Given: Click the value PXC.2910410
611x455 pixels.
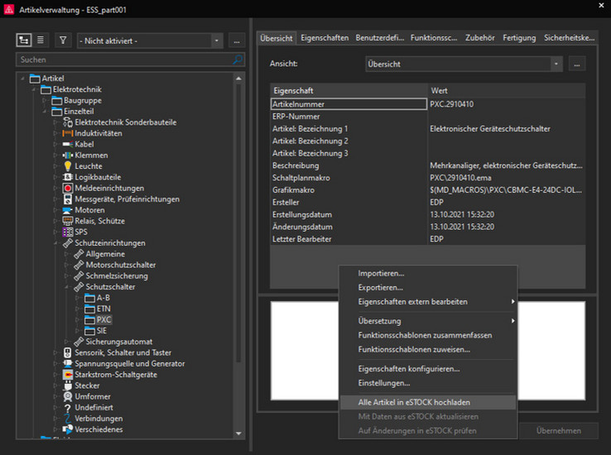Looking at the screenshot, I should [x=451, y=104].
